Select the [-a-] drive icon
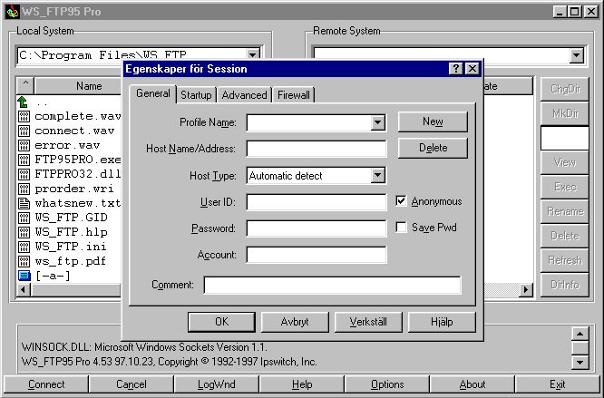 click(x=24, y=276)
